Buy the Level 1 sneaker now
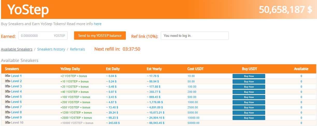The height and width of the screenshot is (126, 317). [x=249, y=76]
